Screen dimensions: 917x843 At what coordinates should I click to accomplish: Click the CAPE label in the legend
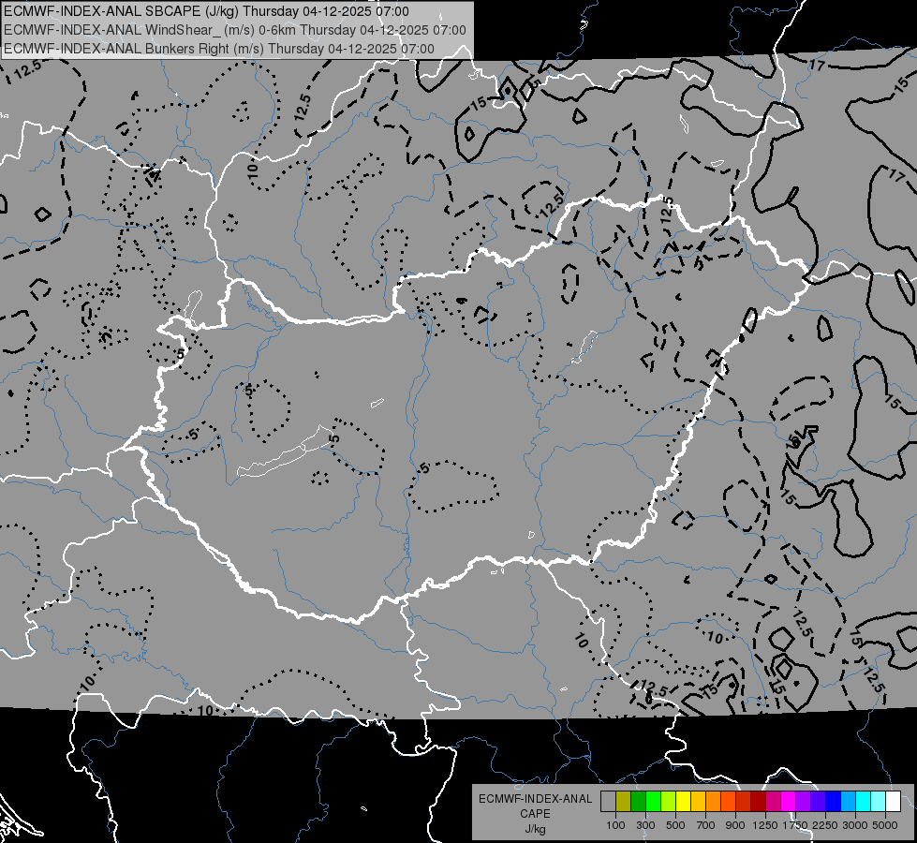pos(536,813)
